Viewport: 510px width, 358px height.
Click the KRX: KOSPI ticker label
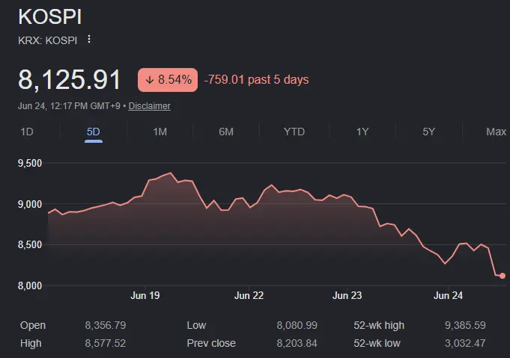47,40
